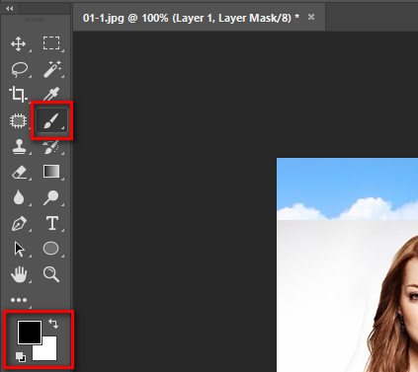
Task: Select the Pen tool
Action: [19, 224]
